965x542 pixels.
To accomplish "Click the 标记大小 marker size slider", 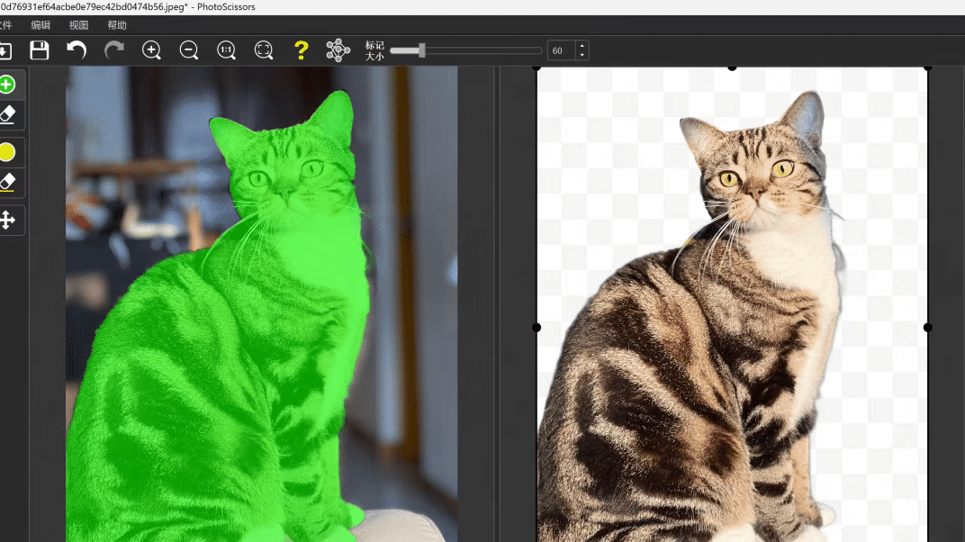I will coord(465,51).
